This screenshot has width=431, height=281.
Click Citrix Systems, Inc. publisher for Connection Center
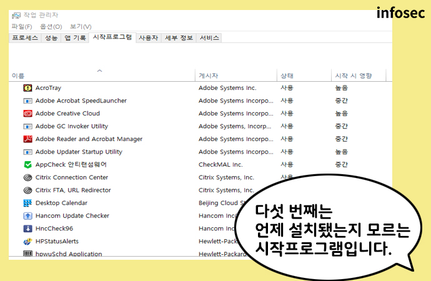226,177
